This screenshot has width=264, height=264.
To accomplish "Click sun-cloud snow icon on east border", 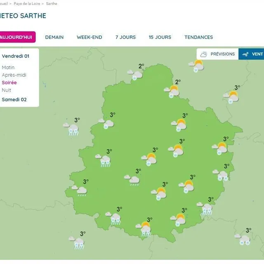I will click(x=219, y=148).
